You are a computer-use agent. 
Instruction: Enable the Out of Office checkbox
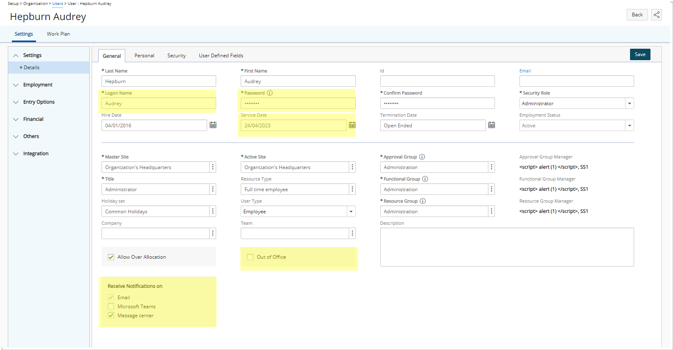click(x=250, y=257)
